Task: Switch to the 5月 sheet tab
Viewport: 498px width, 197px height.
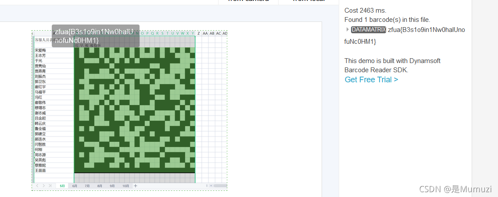Action: pyautogui.click(x=62, y=186)
